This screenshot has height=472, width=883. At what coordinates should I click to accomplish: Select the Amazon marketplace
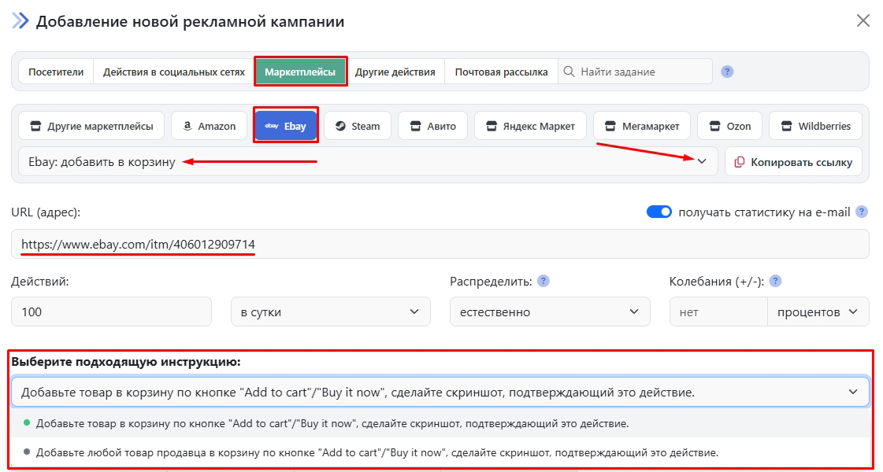point(209,126)
